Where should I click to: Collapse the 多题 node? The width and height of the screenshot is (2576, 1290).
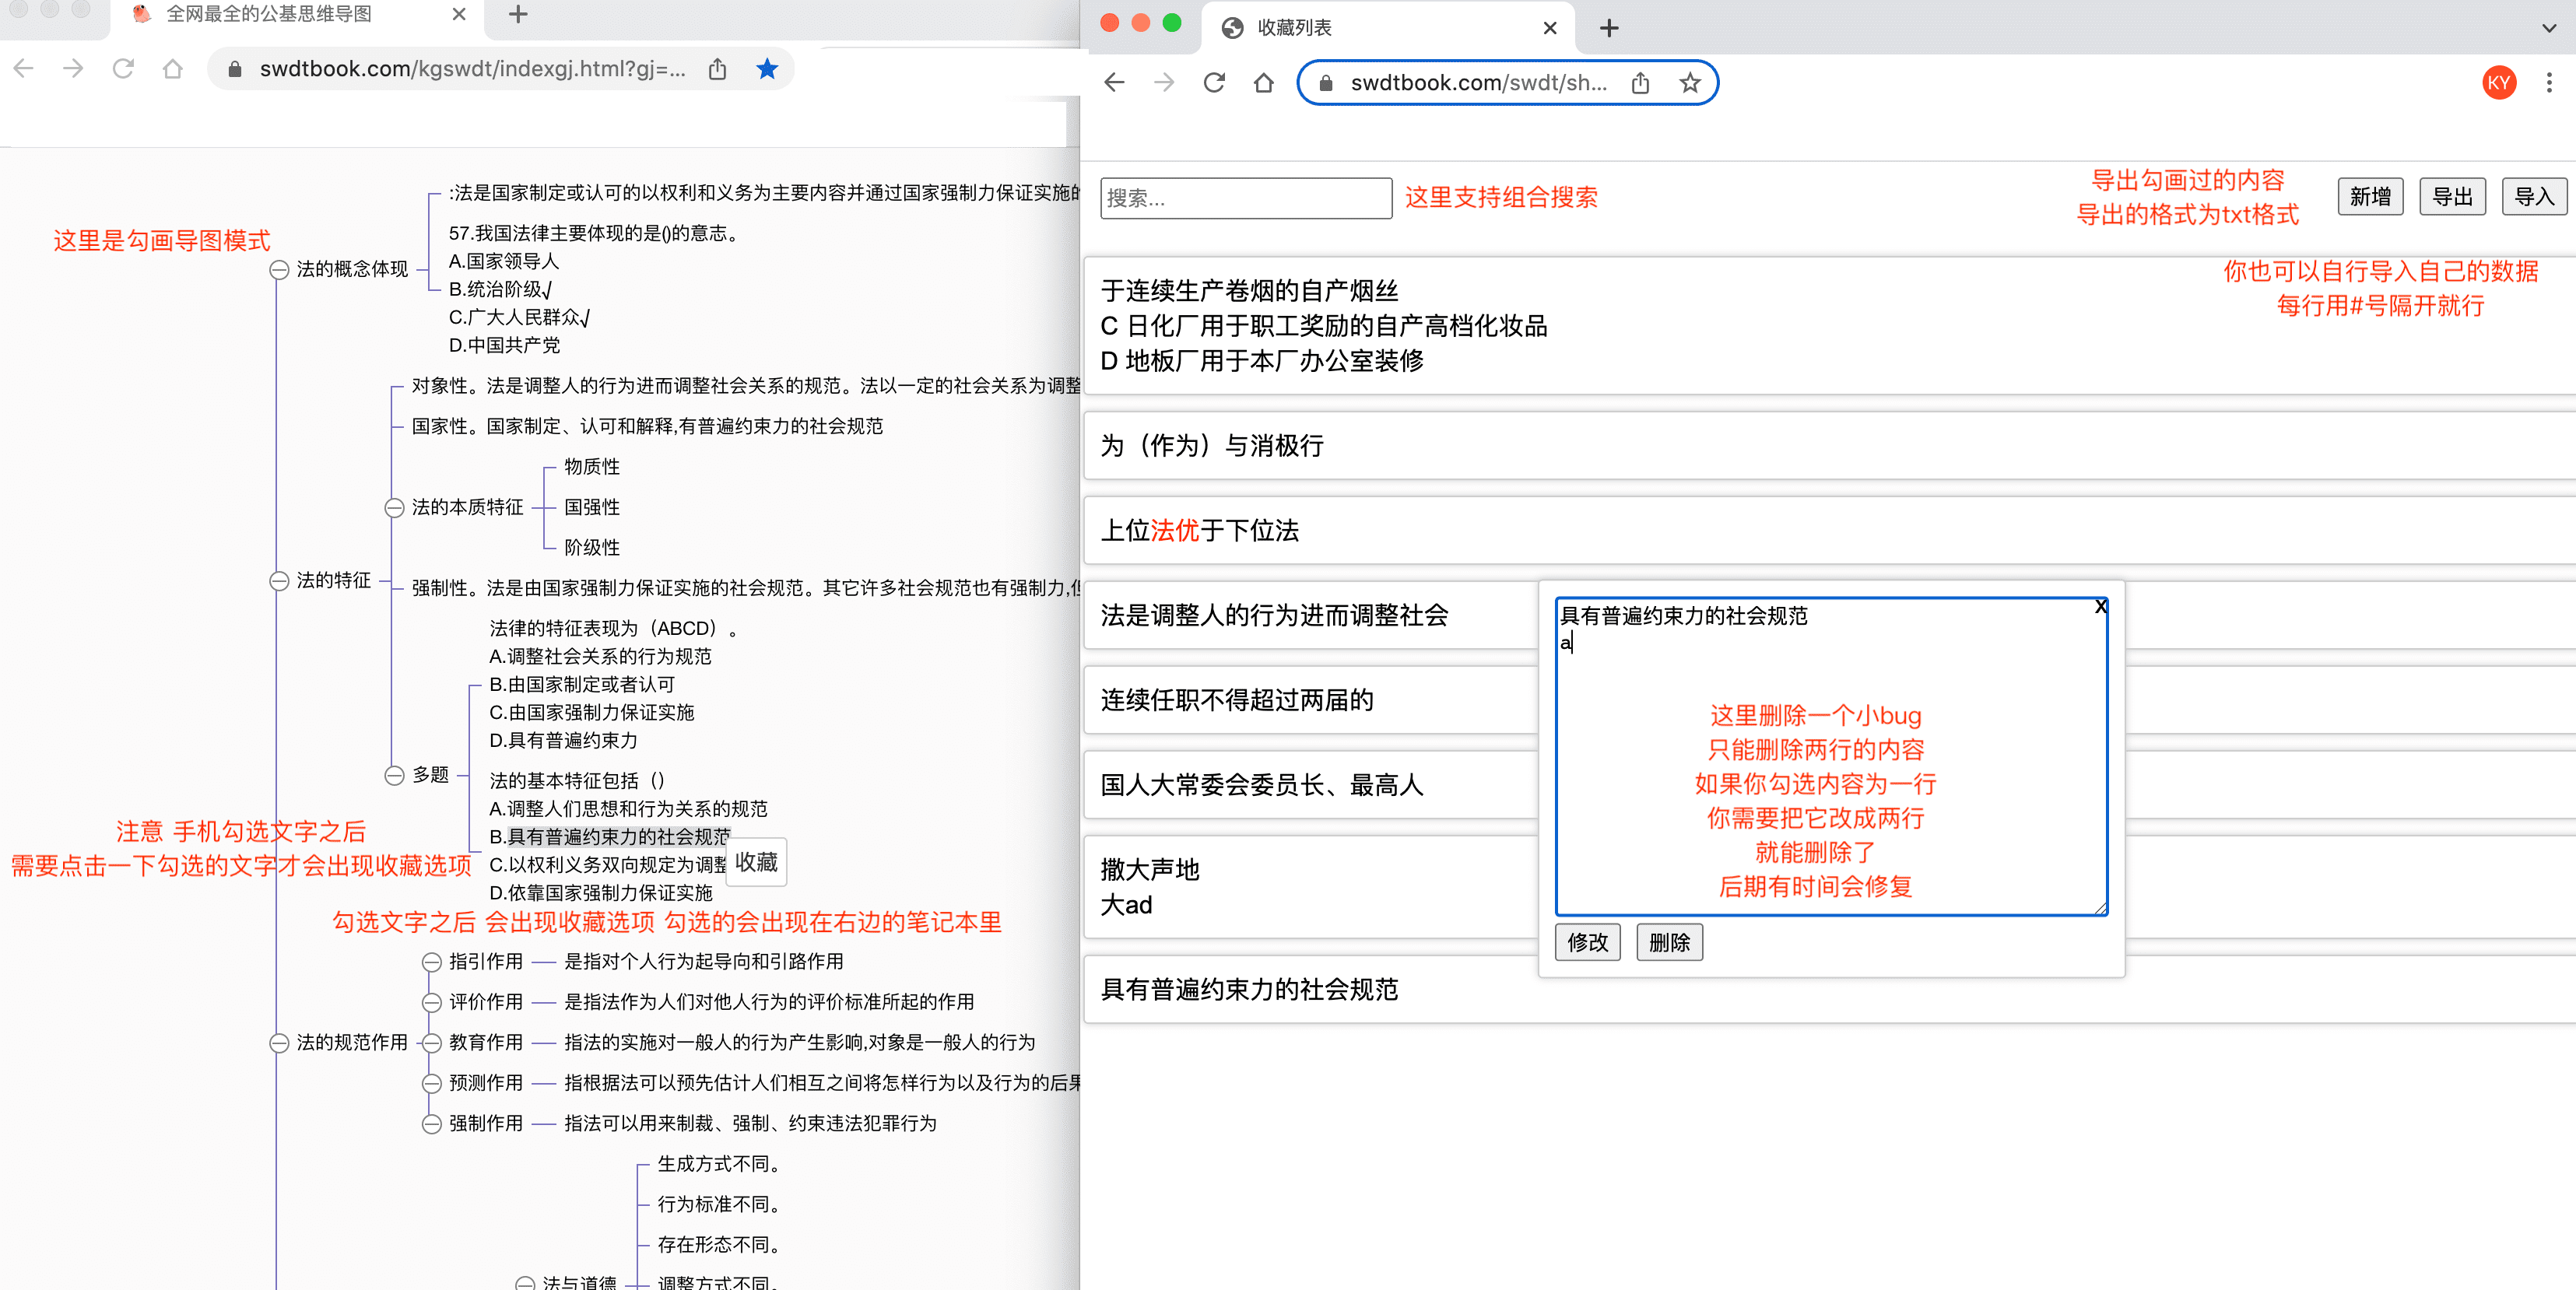394,775
